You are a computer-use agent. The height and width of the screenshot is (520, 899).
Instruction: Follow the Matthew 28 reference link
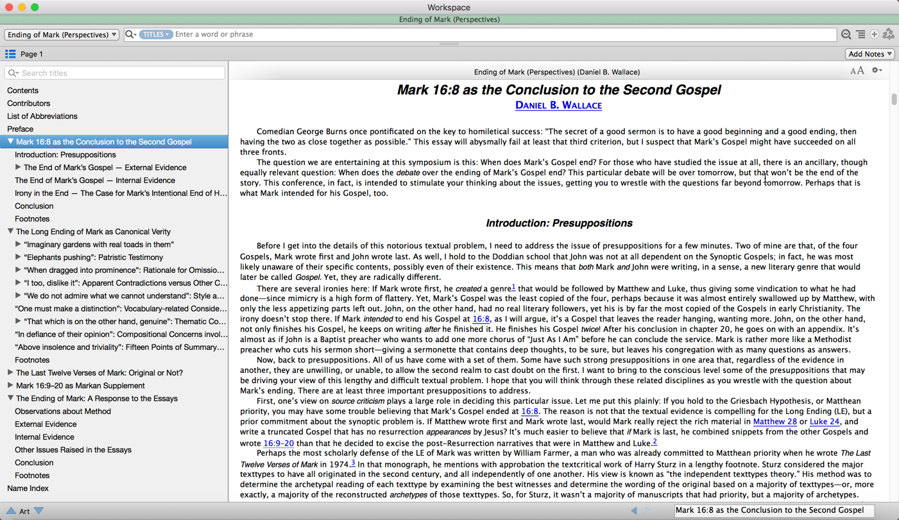[775, 422]
